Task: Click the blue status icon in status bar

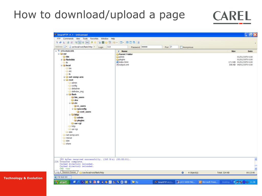Action: point(182,173)
